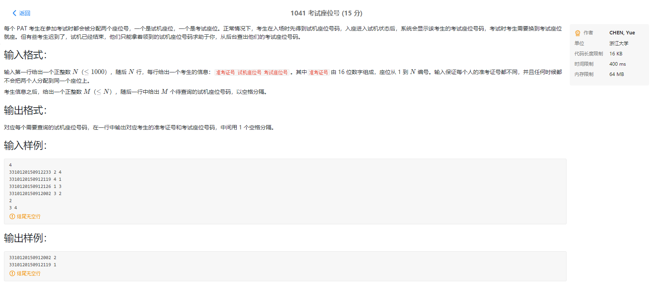This screenshot has width=655, height=290.
Task: Click the 输入格式 heading
Action: click(25, 55)
